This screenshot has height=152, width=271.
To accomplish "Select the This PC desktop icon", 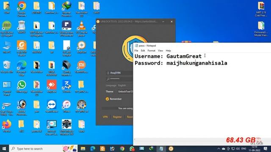I will 7,47.
